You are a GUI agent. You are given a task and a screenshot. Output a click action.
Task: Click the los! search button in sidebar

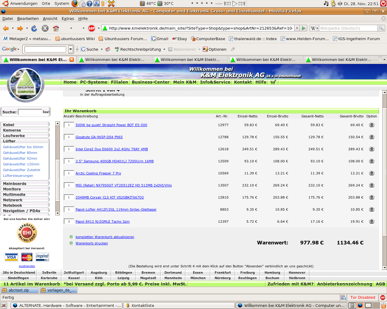46,112
